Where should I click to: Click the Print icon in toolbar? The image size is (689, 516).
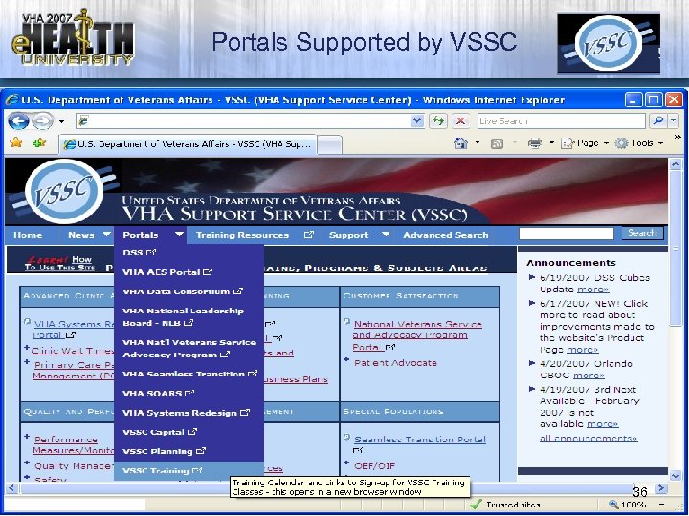point(535,143)
